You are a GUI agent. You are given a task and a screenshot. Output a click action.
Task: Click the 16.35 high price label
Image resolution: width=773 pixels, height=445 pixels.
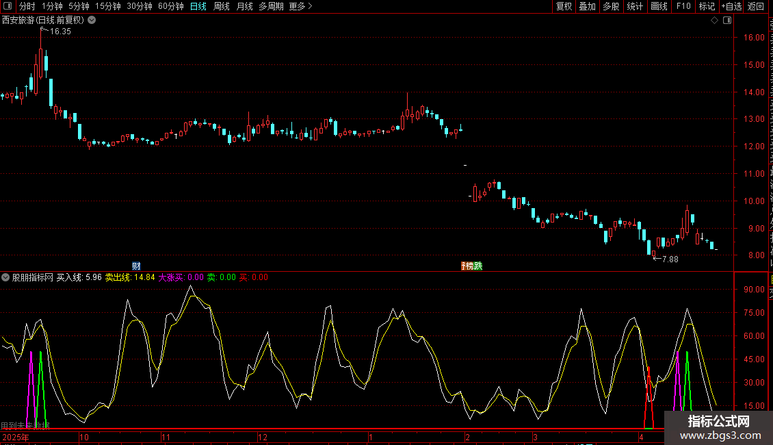pos(60,31)
